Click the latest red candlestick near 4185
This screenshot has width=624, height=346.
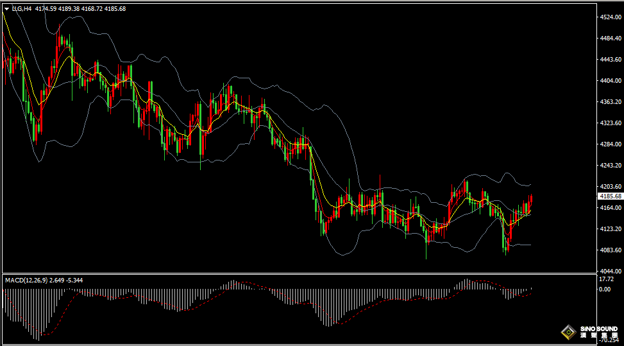tap(531, 199)
